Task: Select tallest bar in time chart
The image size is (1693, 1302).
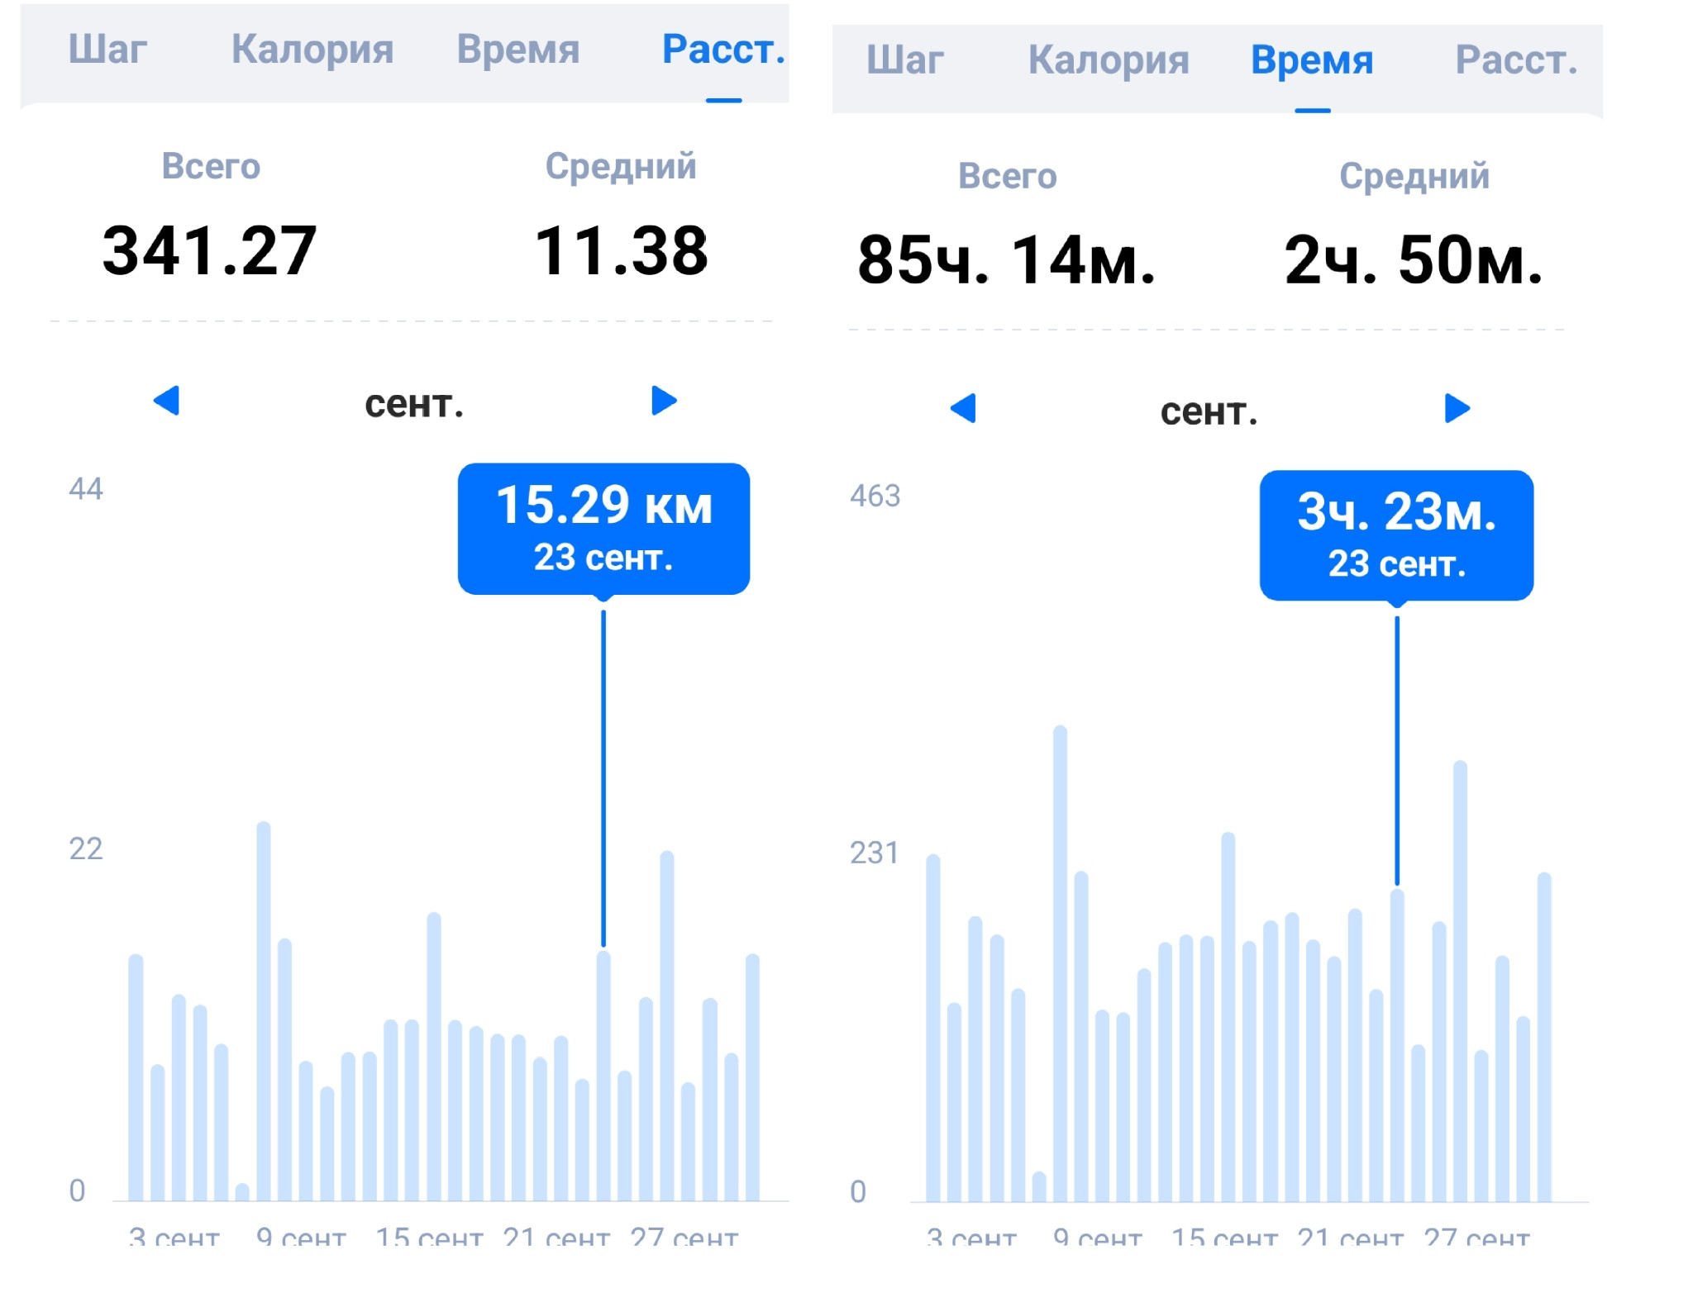Action: point(1061,963)
